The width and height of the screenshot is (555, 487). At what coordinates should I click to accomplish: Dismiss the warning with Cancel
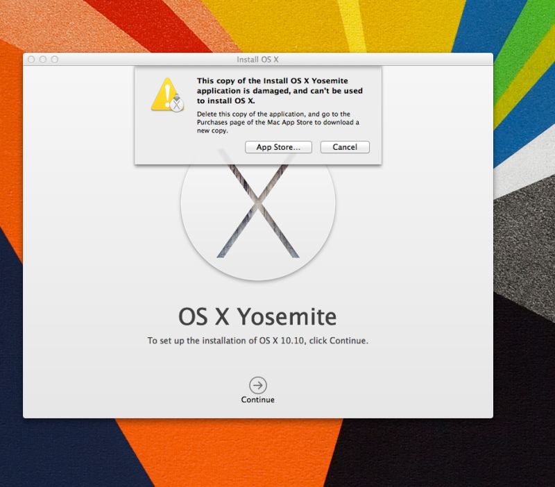pyautogui.click(x=345, y=147)
